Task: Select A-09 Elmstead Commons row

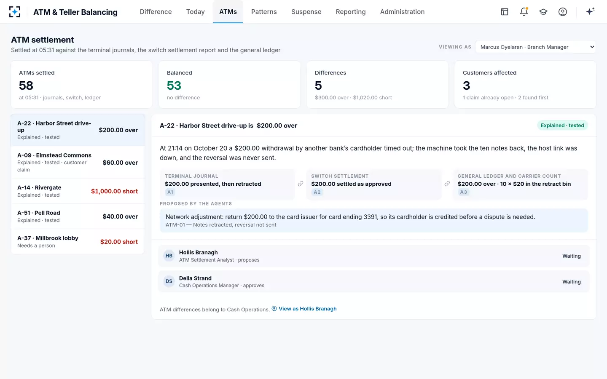Action: [x=78, y=162]
